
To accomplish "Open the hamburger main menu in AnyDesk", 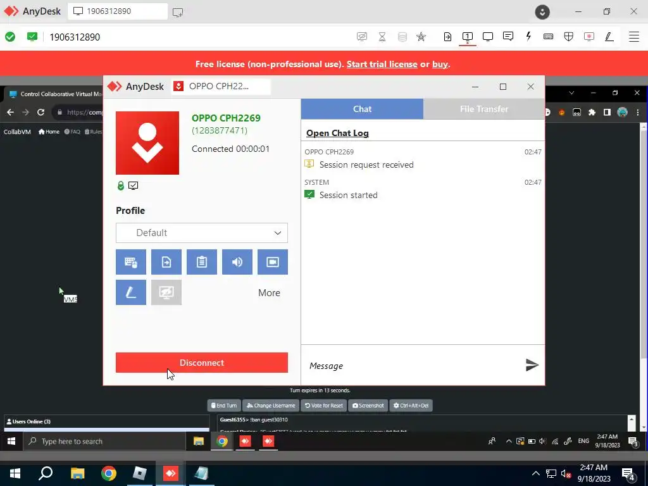I will 634,37.
